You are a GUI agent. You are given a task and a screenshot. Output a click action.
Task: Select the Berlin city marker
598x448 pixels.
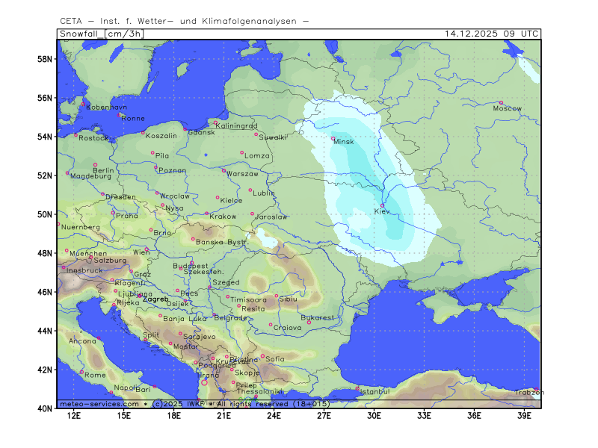pos(95,164)
